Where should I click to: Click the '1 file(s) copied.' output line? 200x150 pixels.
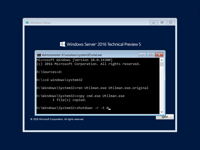tap(69, 100)
